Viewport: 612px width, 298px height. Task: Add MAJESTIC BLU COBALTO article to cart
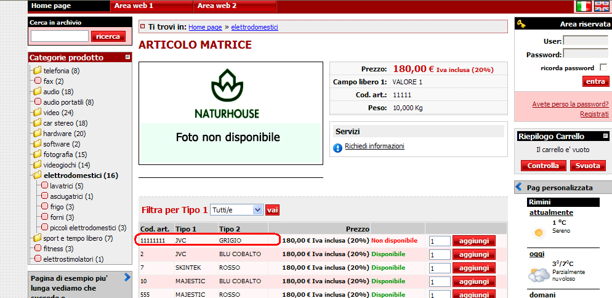pos(474,281)
